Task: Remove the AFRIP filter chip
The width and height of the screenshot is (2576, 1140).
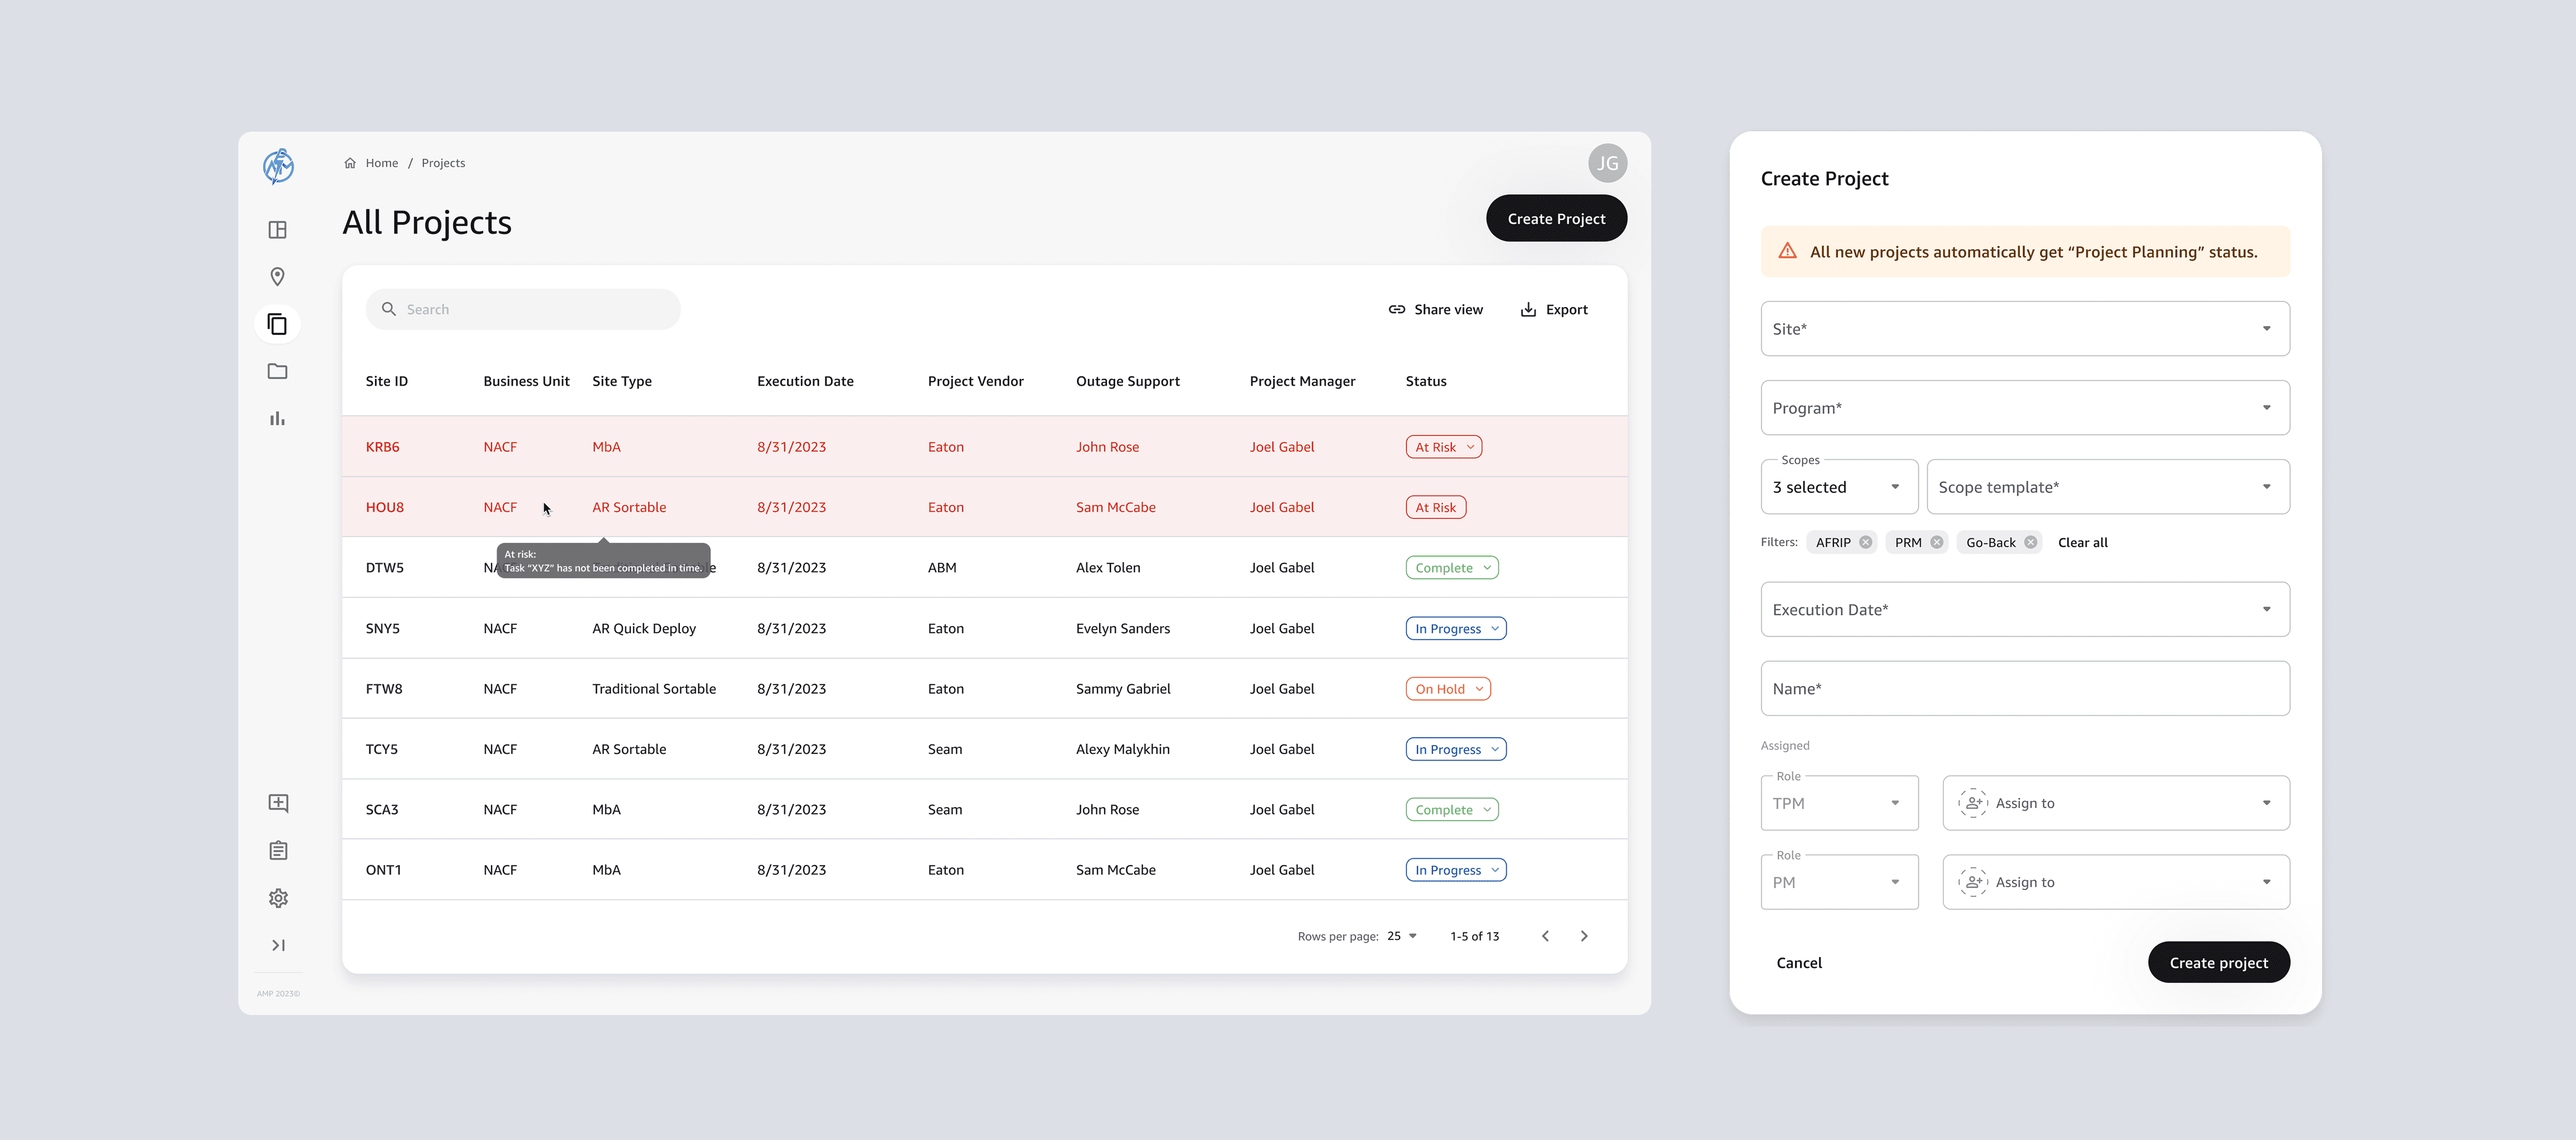Action: click(x=1865, y=542)
